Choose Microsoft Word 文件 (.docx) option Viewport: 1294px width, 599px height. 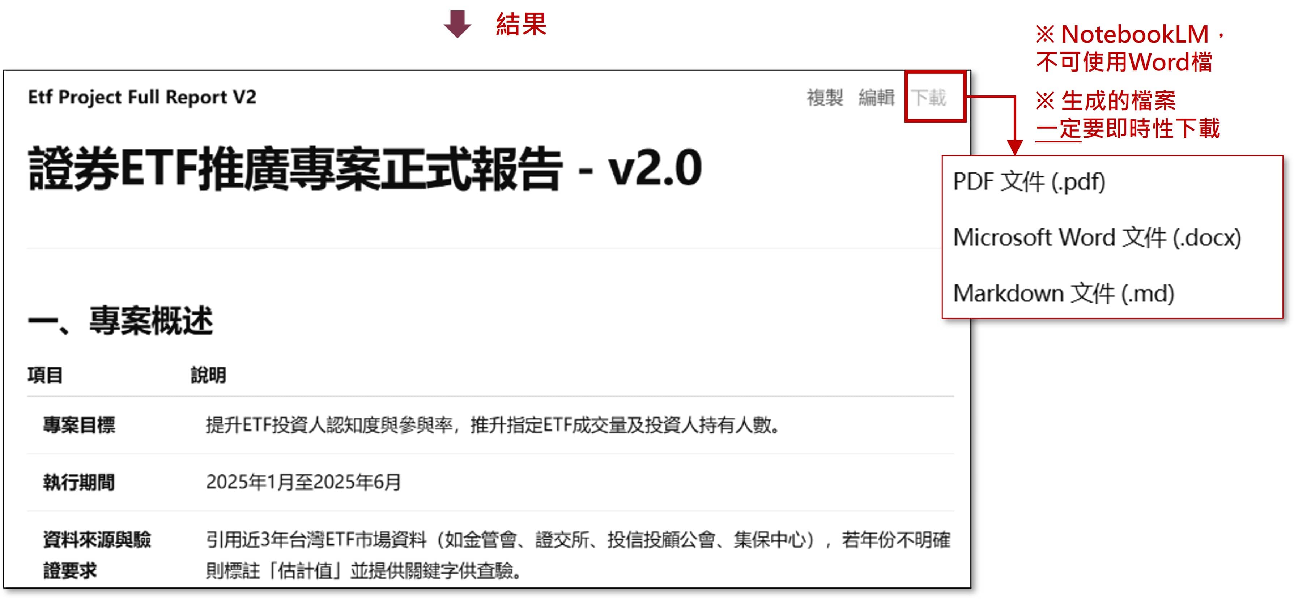(x=1097, y=238)
